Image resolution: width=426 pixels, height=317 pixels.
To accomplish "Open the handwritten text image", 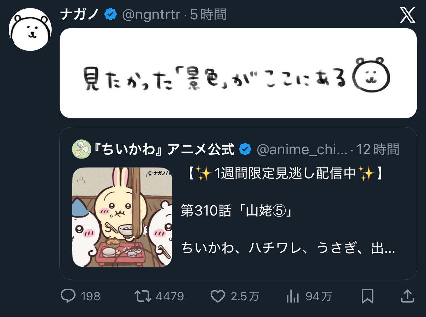I will tap(238, 73).
